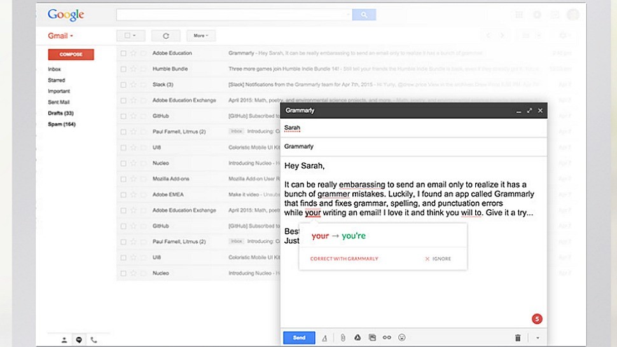617x347 pixels.
Task: Open Spam (164) folder
Action: click(62, 124)
